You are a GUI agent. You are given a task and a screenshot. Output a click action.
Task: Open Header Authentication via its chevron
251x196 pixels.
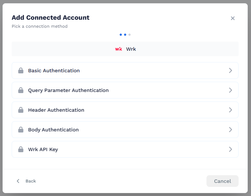click(x=230, y=110)
